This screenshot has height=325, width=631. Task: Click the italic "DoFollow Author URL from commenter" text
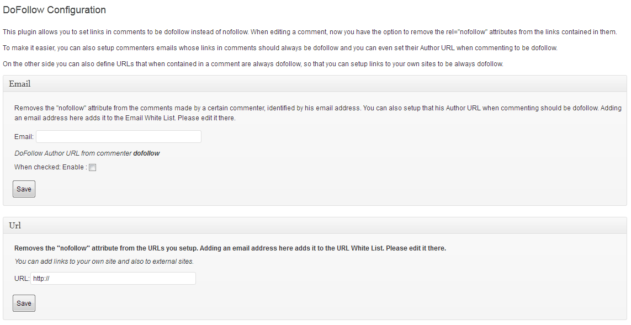[x=73, y=153]
